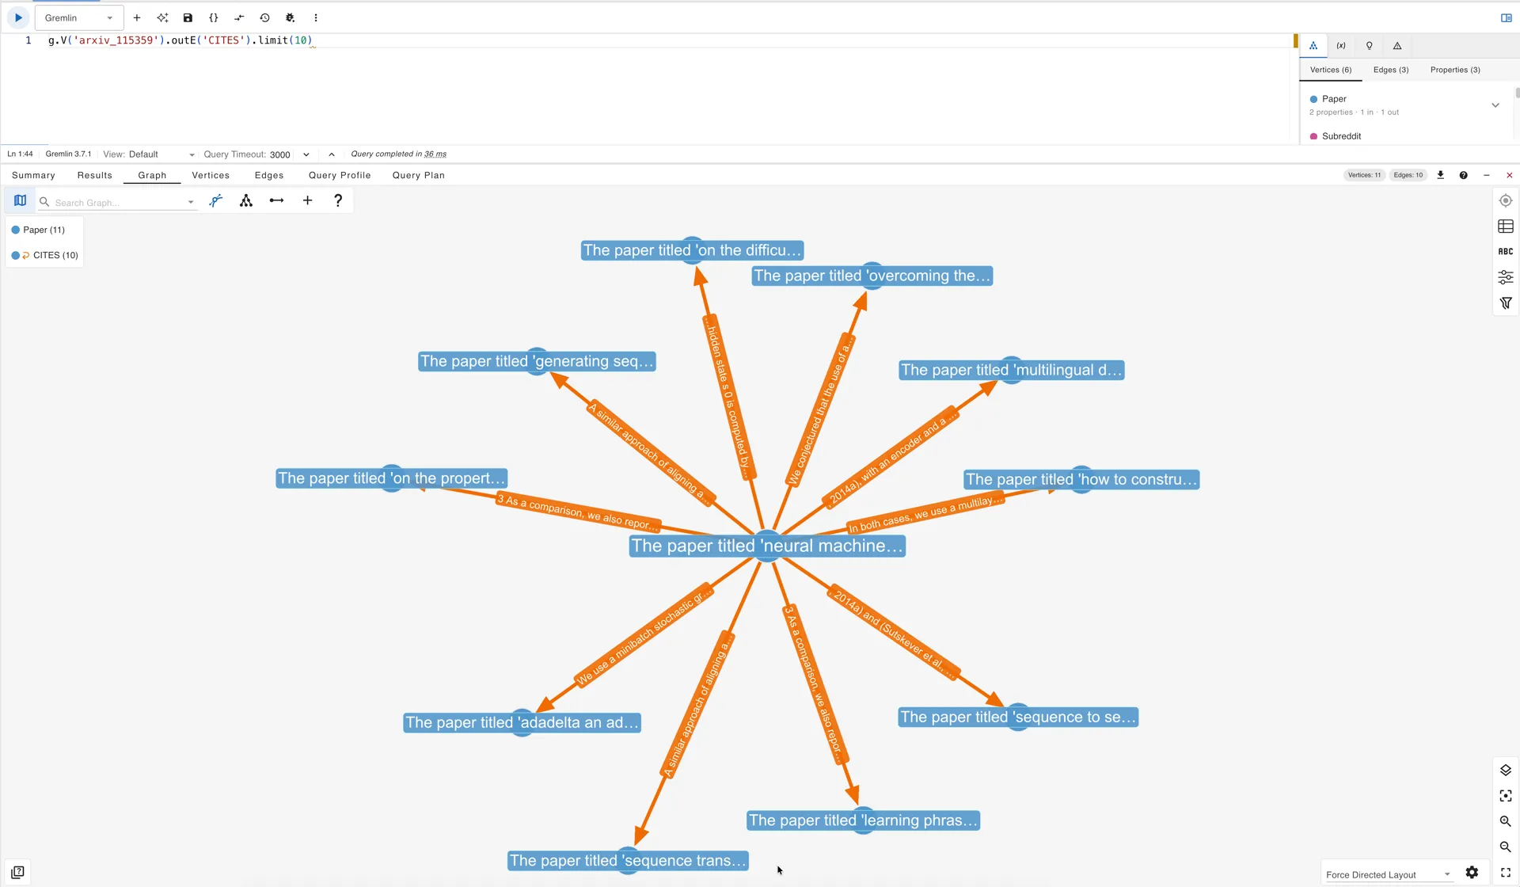Download graph results using the download icon
This screenshot has width=1520, height=887.
coord(1440,175)
